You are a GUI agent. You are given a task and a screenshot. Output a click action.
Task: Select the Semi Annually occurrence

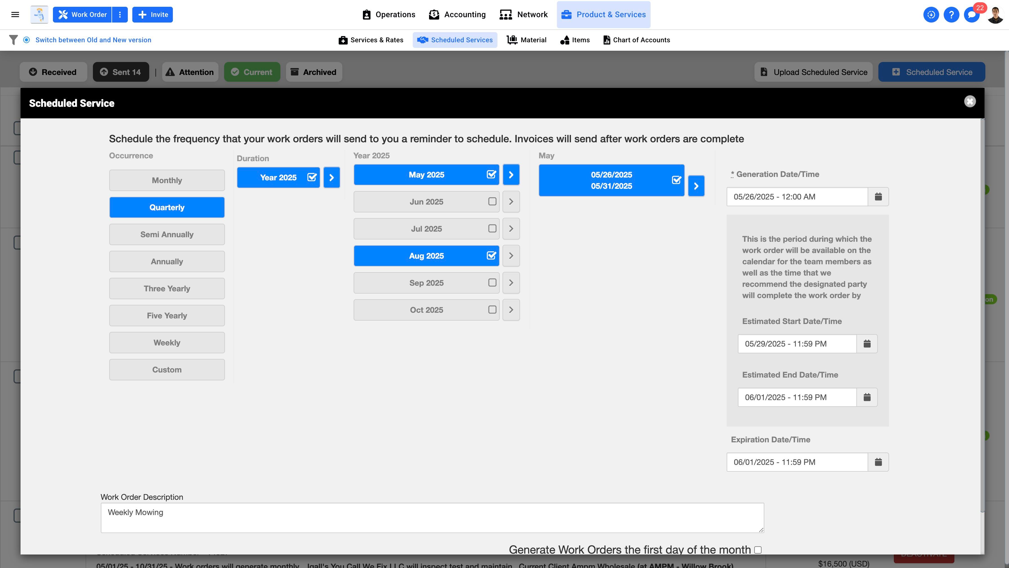pos(167,234)
